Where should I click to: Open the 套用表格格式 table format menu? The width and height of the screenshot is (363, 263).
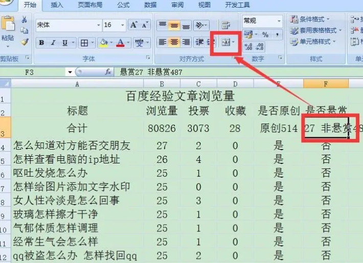(316, 30)
